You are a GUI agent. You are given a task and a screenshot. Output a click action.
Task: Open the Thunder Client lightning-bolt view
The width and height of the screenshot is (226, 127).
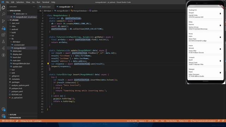click(x=3, y=55)
